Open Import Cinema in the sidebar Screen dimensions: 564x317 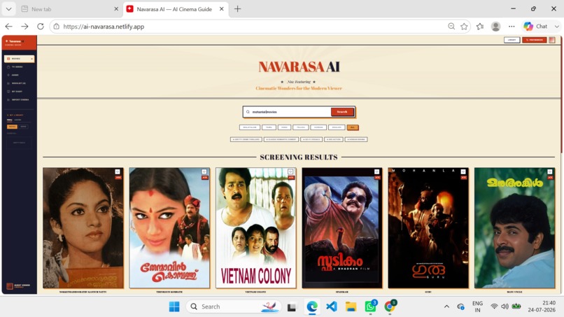pyautogui.click(x=19, y=100)
